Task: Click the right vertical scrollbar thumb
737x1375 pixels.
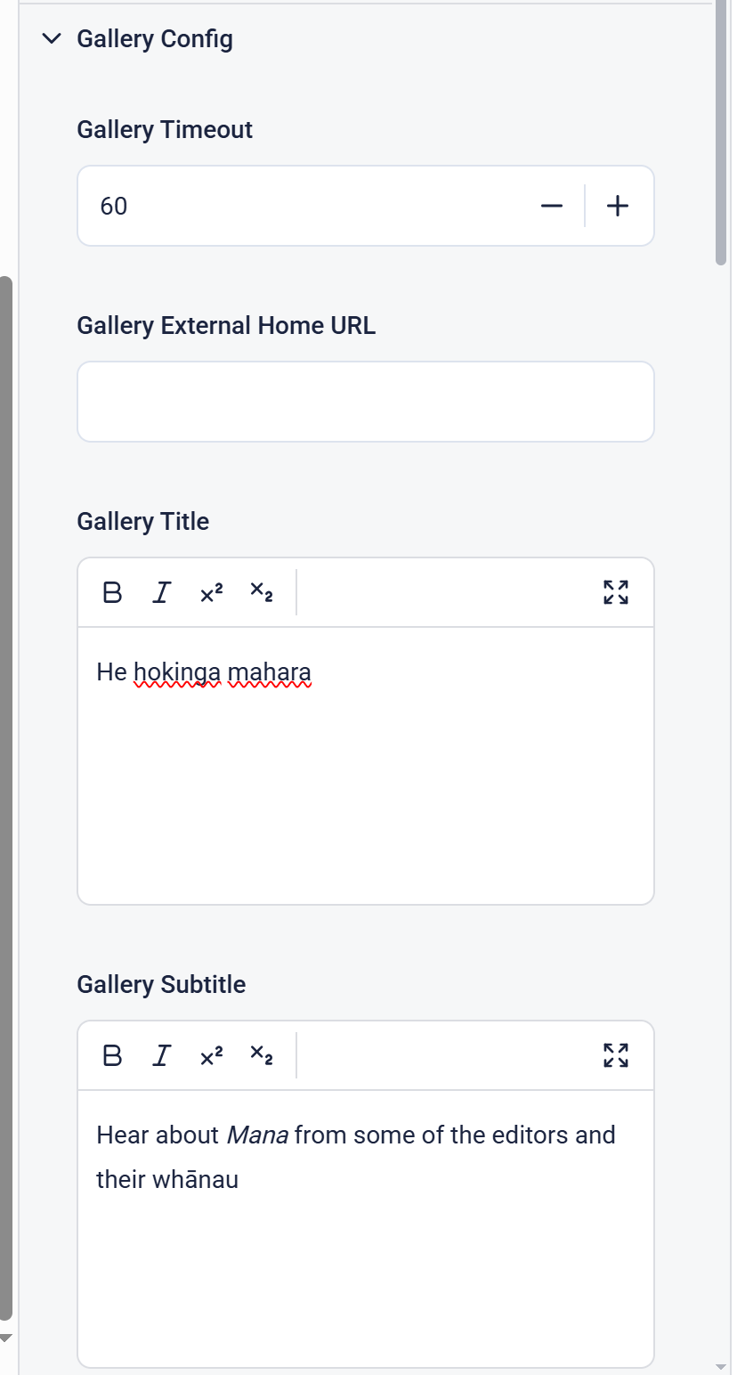Action: [721, 134]
